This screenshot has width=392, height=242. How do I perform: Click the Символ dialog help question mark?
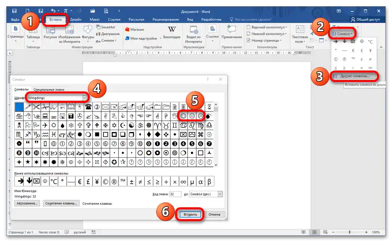coord(207,79)
